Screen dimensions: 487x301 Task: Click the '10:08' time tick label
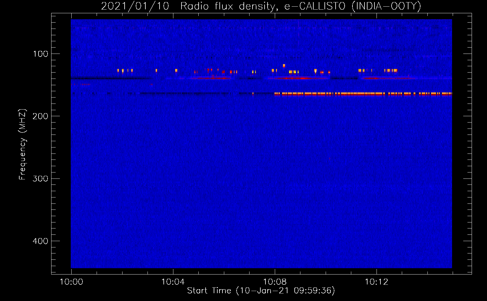pyautogui.click(x=275, y=282)
